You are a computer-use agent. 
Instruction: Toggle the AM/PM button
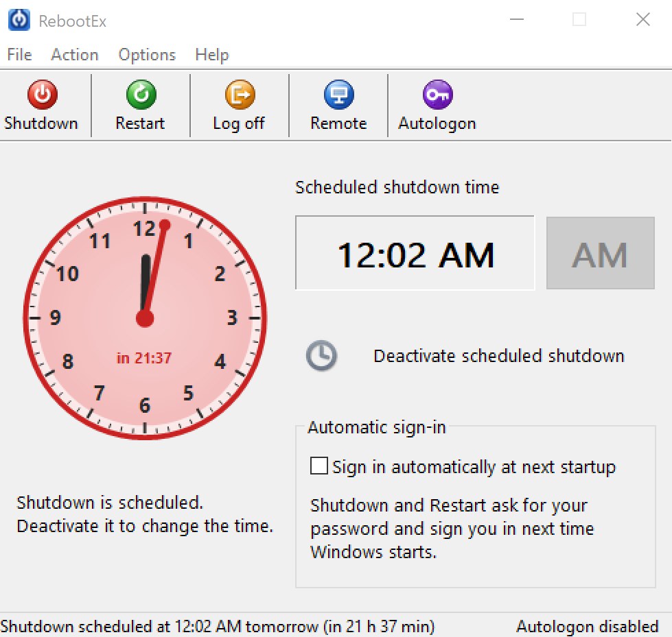(x=600, y=253)
